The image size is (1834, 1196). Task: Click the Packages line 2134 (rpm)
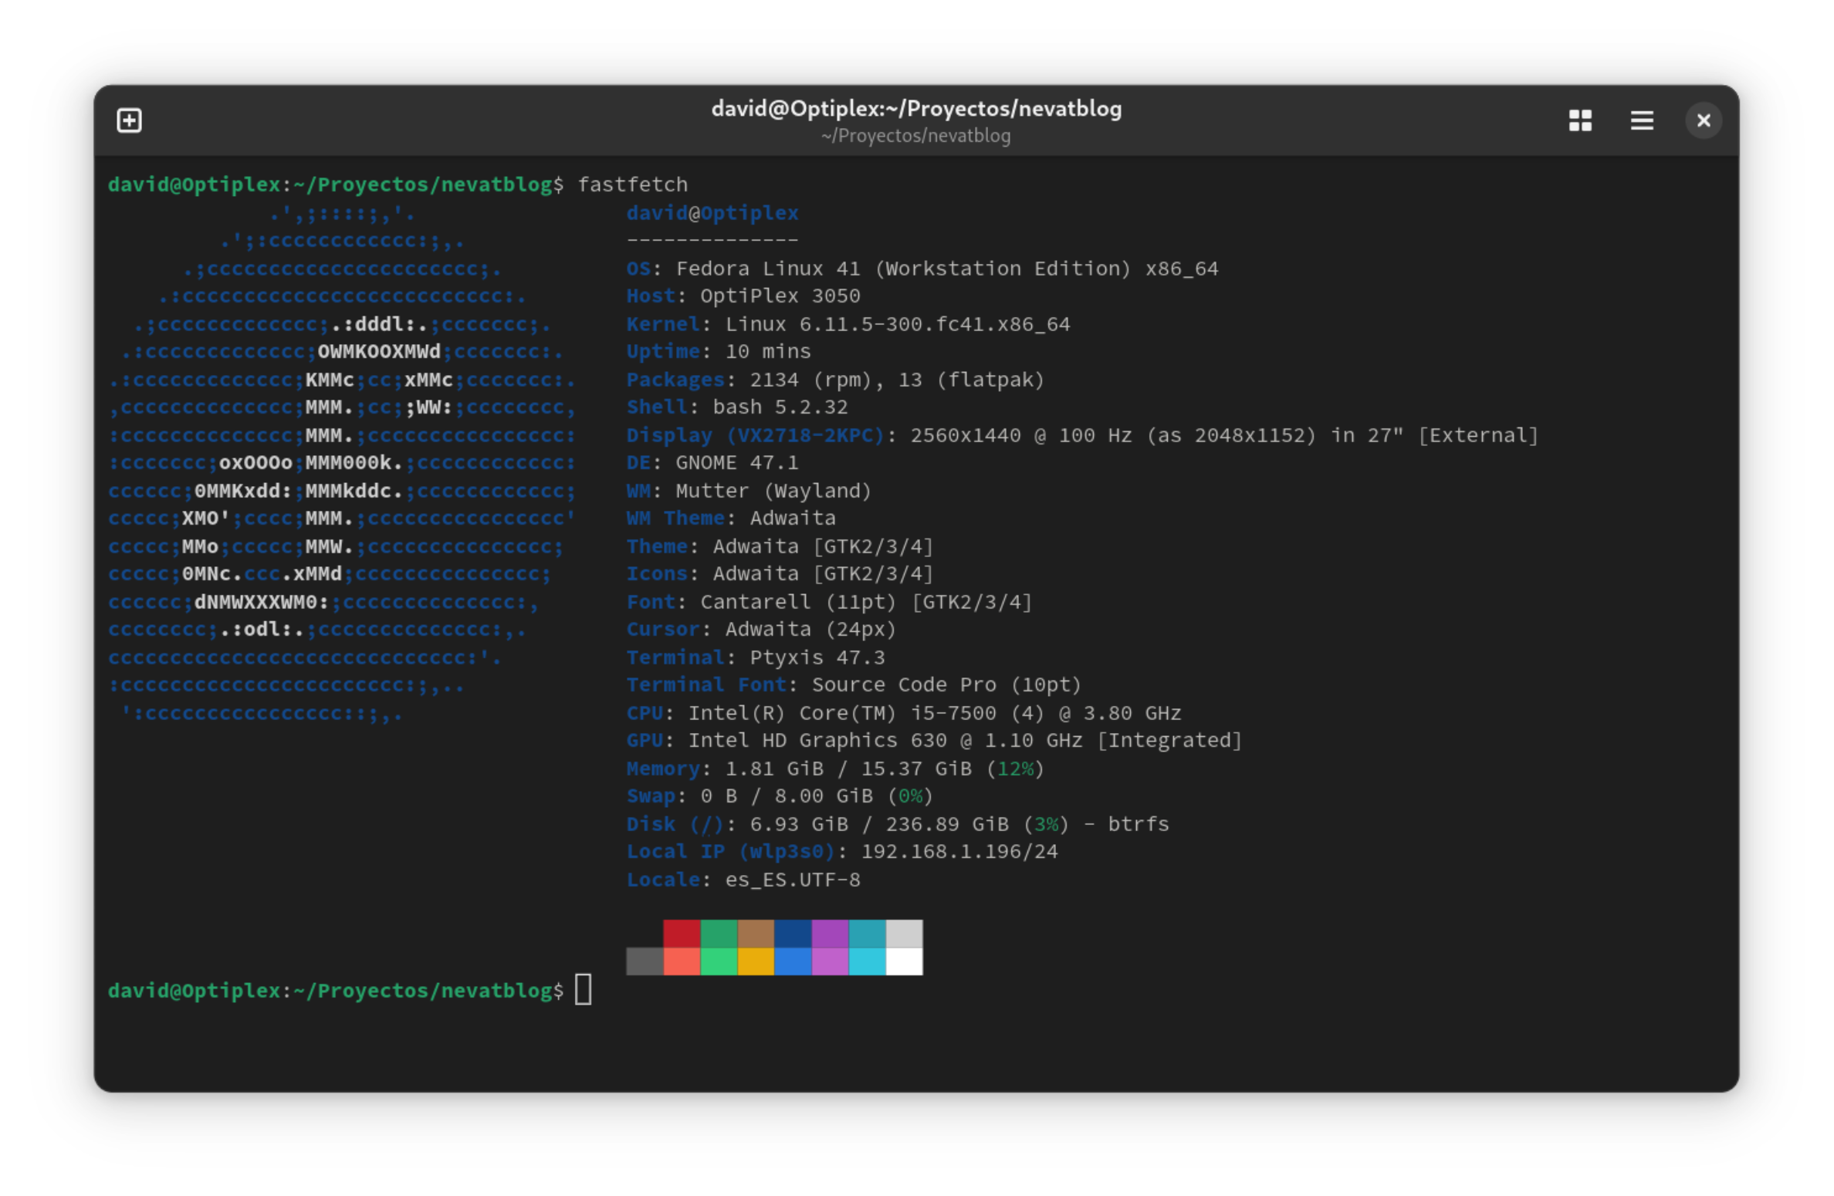pyautogui.click(x=835, y=380)
